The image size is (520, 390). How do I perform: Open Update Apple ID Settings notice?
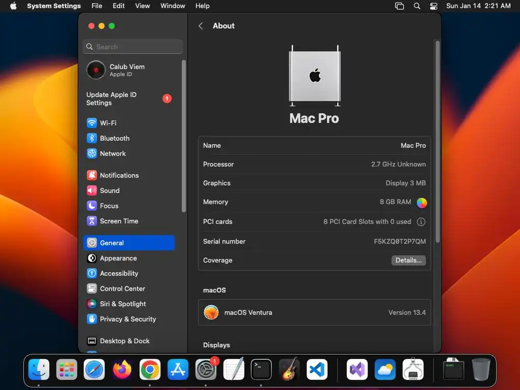click(128, 99)
